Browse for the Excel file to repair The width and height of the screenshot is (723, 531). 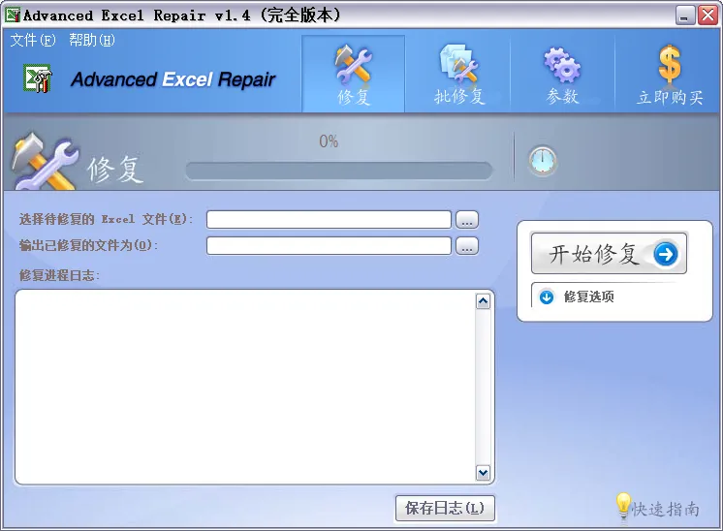(467, 219)
